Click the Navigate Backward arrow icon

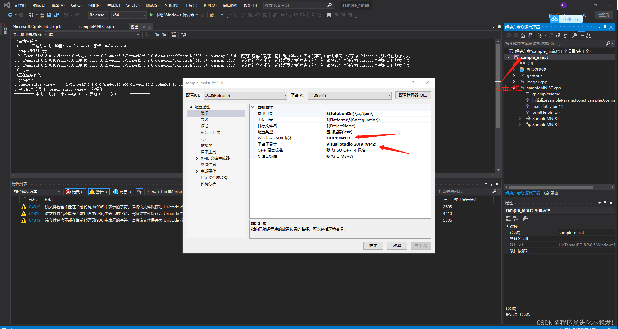click(10, 15)
